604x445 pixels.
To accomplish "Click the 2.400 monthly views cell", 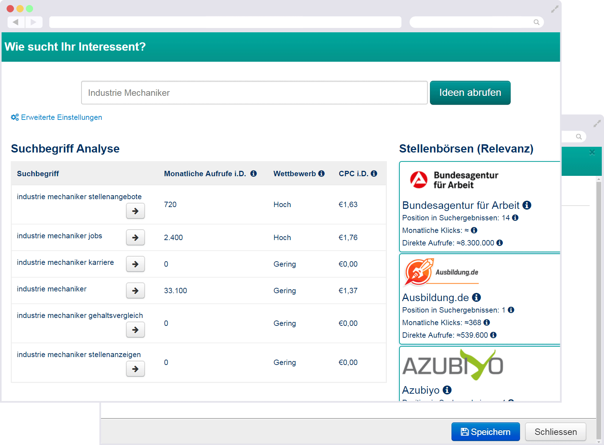I will 173,238.
